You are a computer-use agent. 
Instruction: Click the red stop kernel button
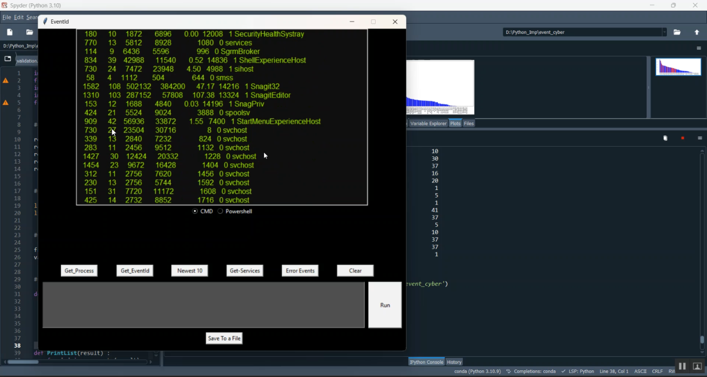682,139
